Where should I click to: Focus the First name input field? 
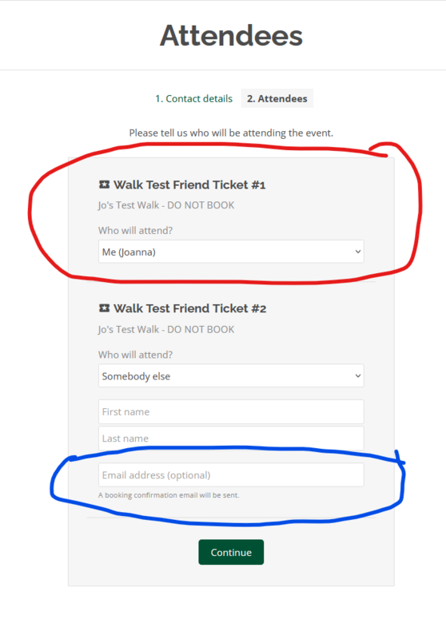click(231, 411)
